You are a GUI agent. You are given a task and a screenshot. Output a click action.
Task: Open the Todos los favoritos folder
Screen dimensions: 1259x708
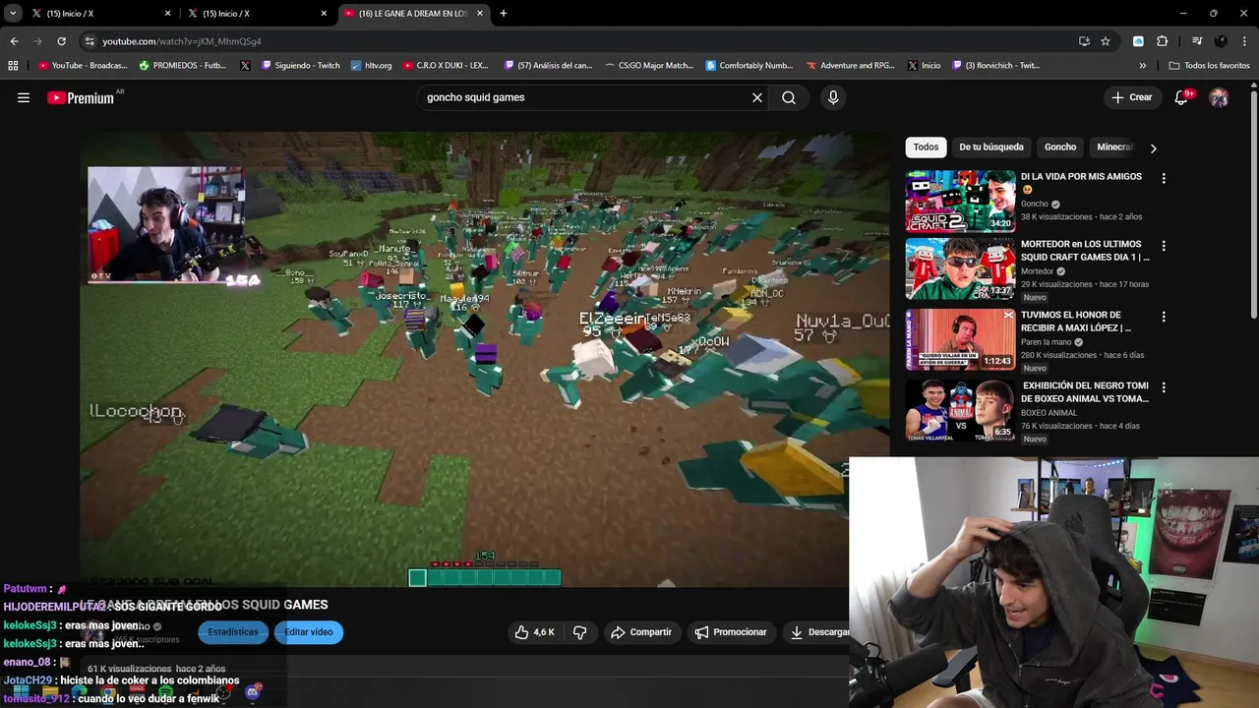[x=1209, y=66]
